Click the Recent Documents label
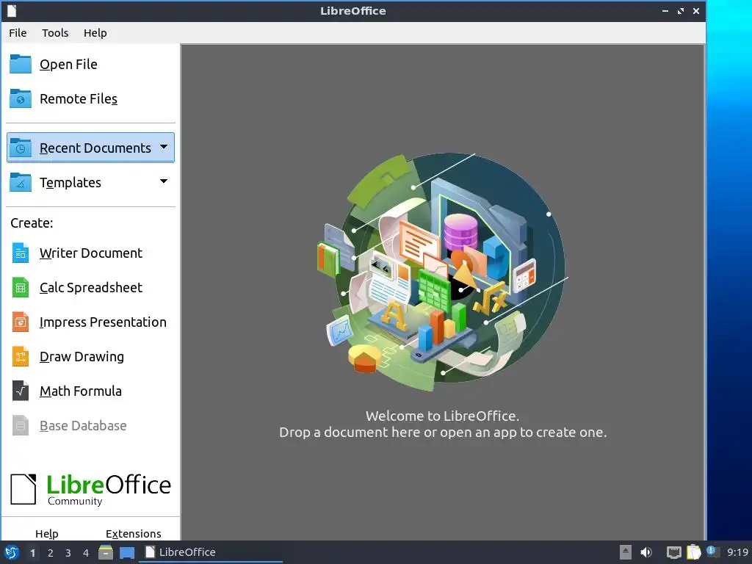The width and height of the screenshot is (752, 564). [95, 148]
